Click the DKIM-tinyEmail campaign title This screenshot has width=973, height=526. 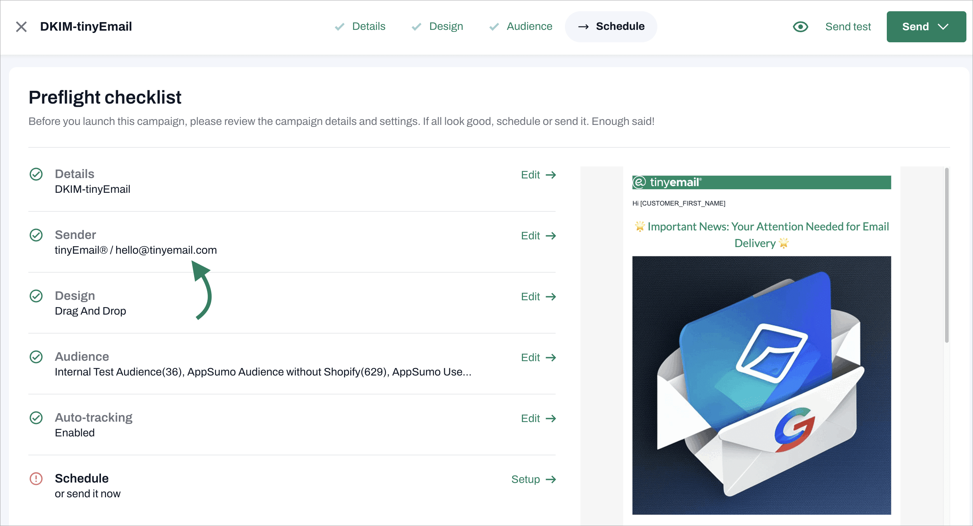pyautogui.click(x=86, y=26)
